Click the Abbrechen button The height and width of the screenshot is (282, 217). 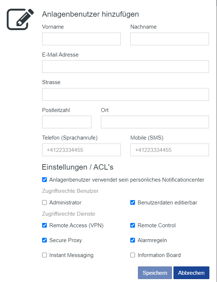191,273
